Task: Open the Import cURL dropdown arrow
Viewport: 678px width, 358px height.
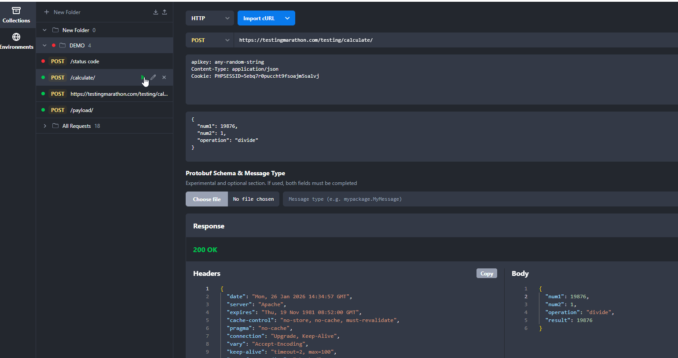Action: [x=288, y=18]
